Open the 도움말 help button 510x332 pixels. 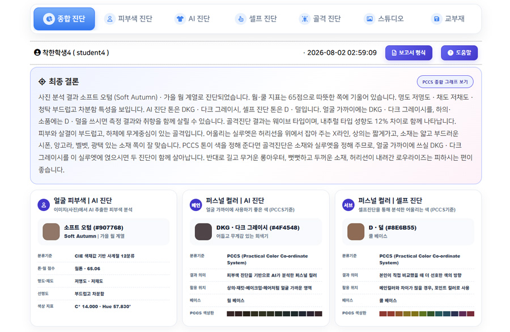pyautogui.click(x=459, y=53)
